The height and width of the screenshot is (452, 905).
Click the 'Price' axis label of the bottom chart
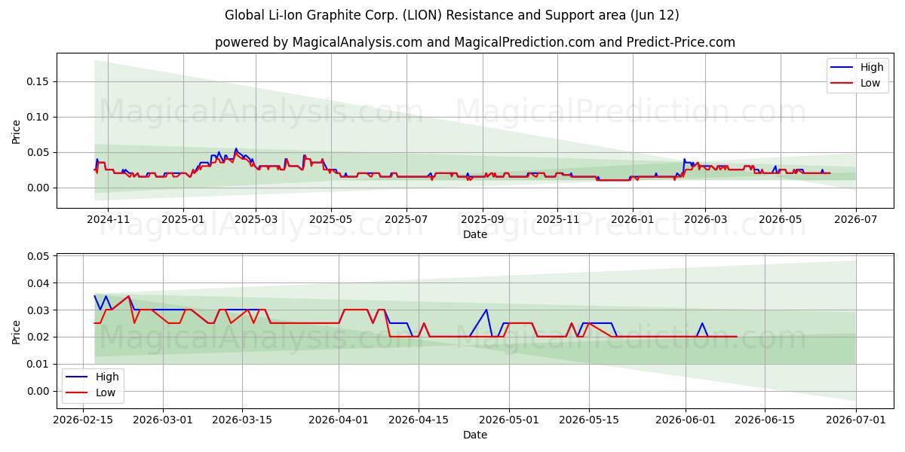coord(17,331)
